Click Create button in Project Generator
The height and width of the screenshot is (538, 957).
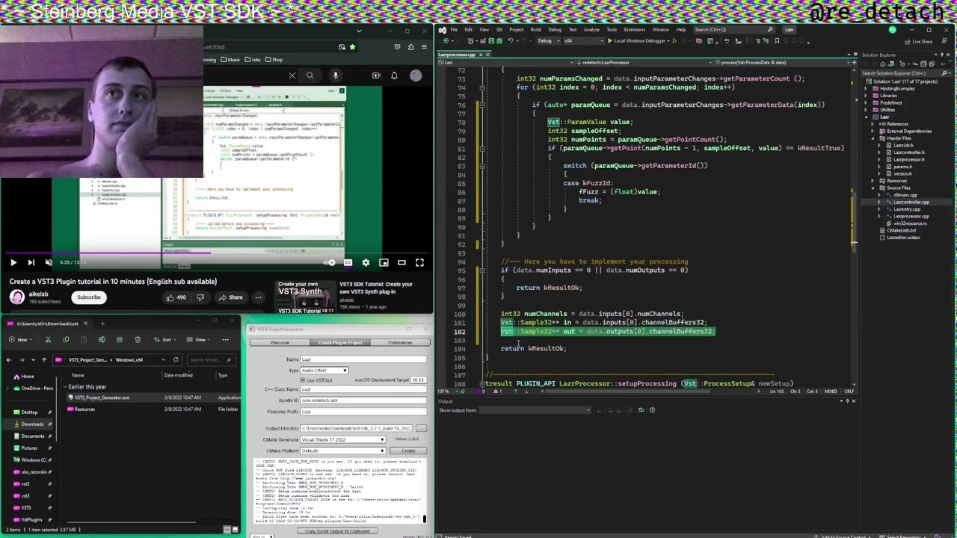[408, 451]
